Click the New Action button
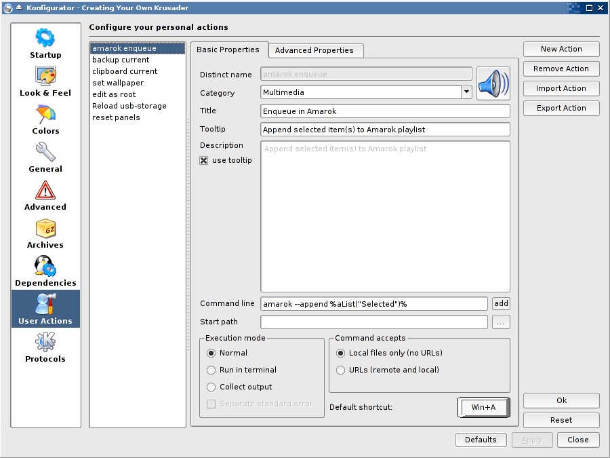 [561, 49]
